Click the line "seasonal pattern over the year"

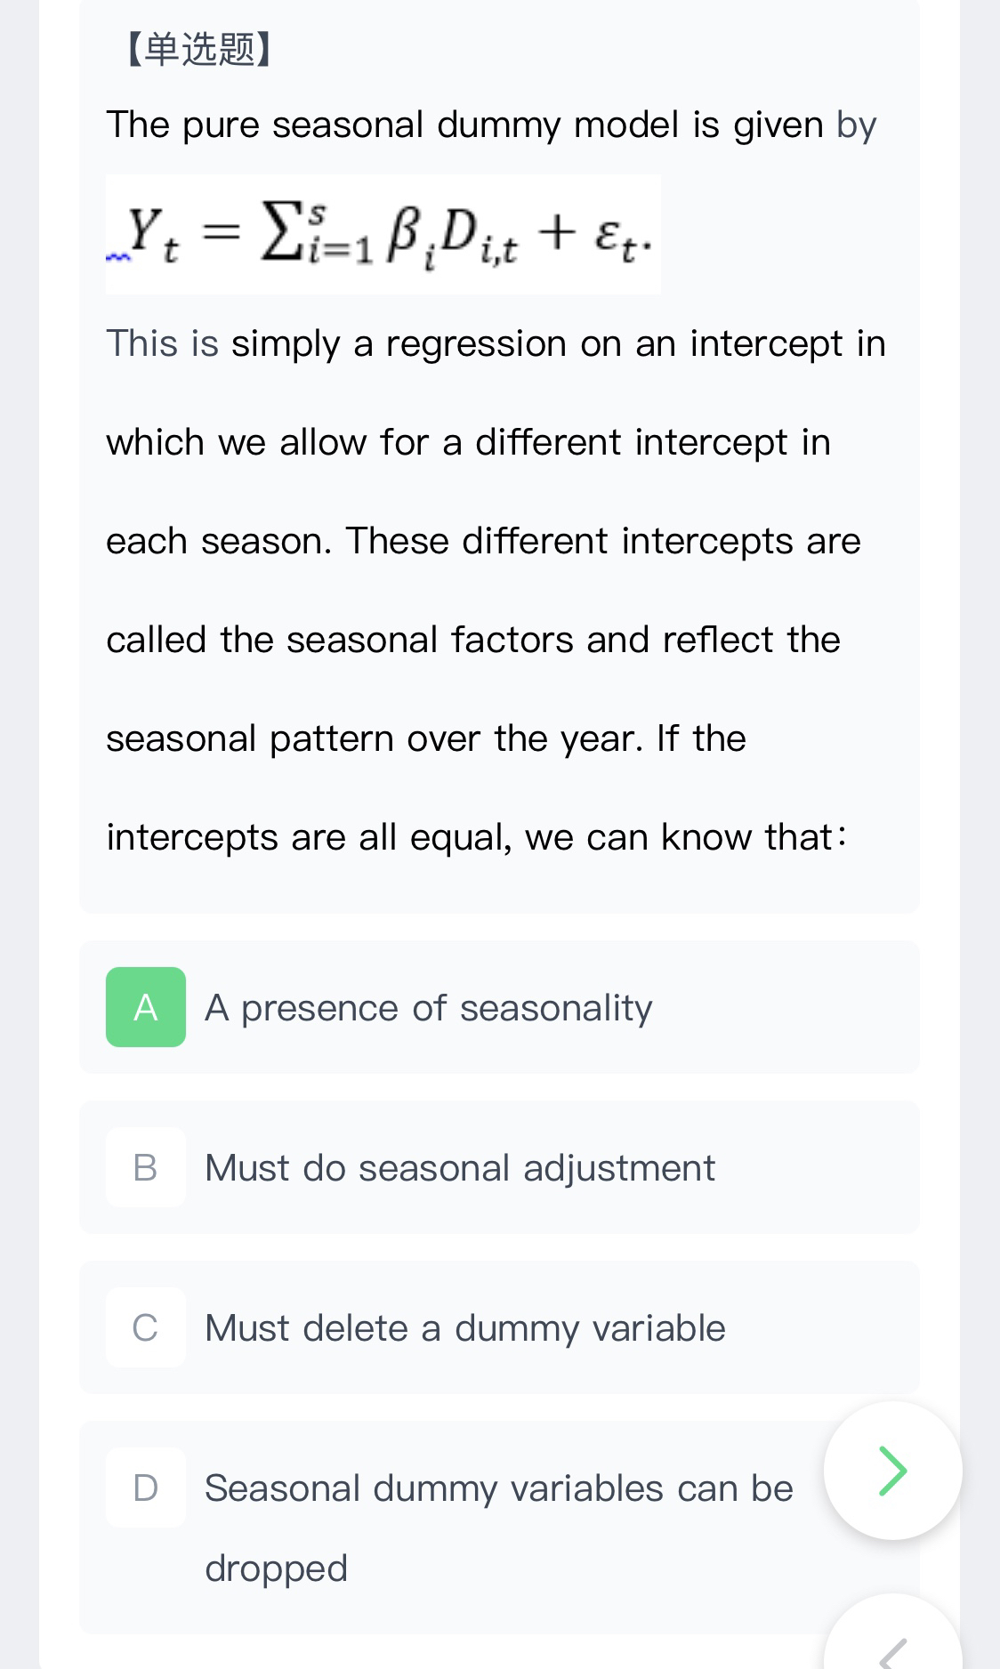pyautogui.click(x=425, y=738)
